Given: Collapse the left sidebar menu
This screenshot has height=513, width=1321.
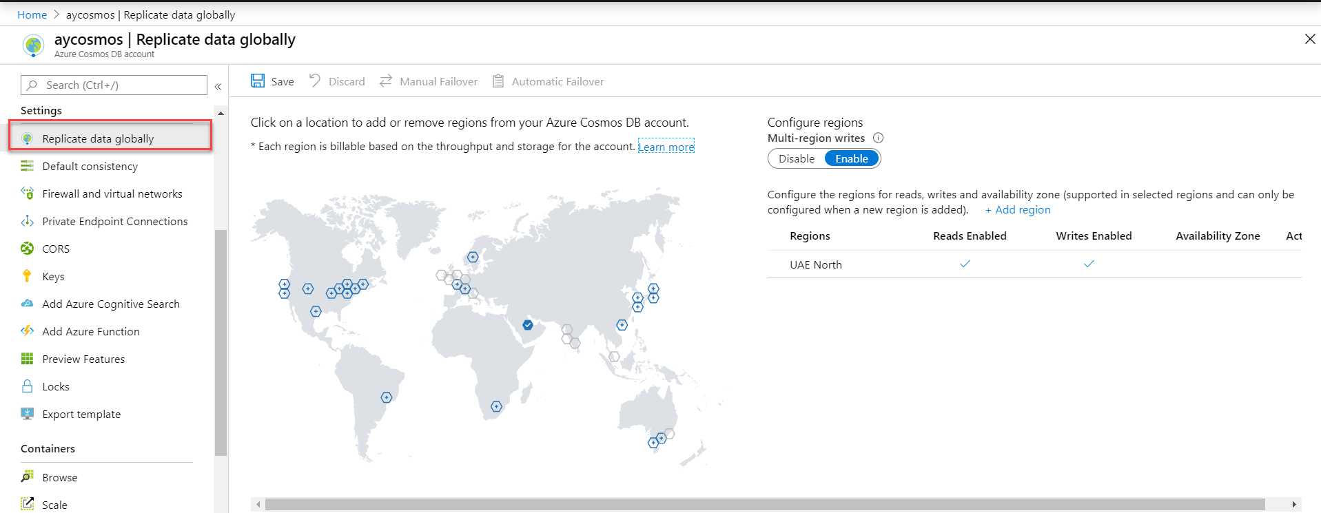Looking at the screenshot, I should pos(218,86).
